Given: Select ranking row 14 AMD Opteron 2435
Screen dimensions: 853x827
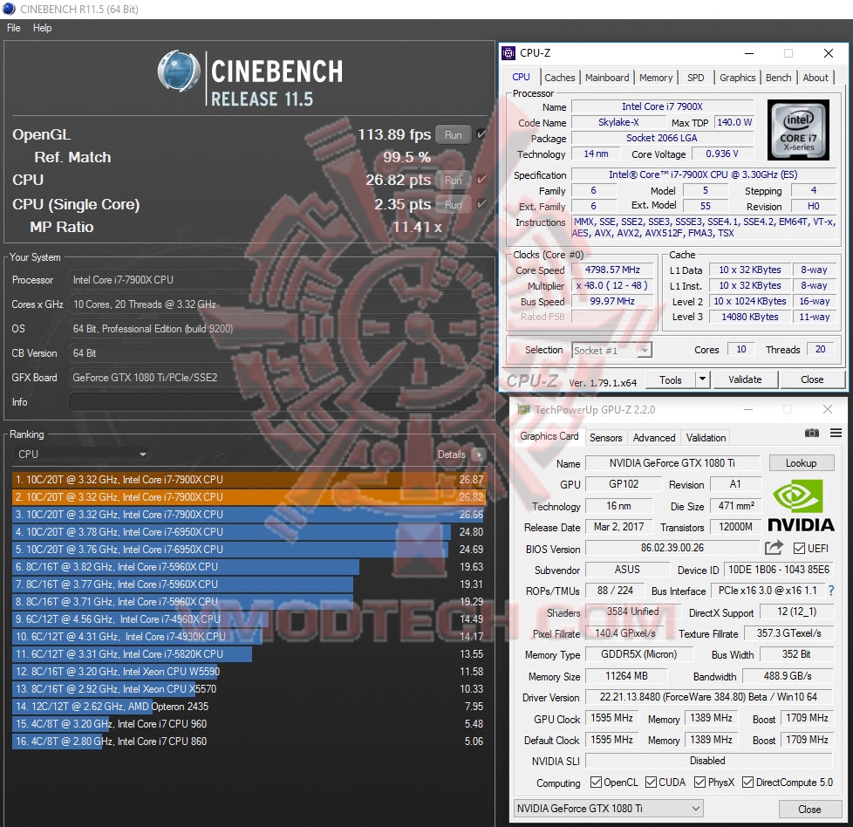Looking at the screenshot, I should (x=249, y=707).
